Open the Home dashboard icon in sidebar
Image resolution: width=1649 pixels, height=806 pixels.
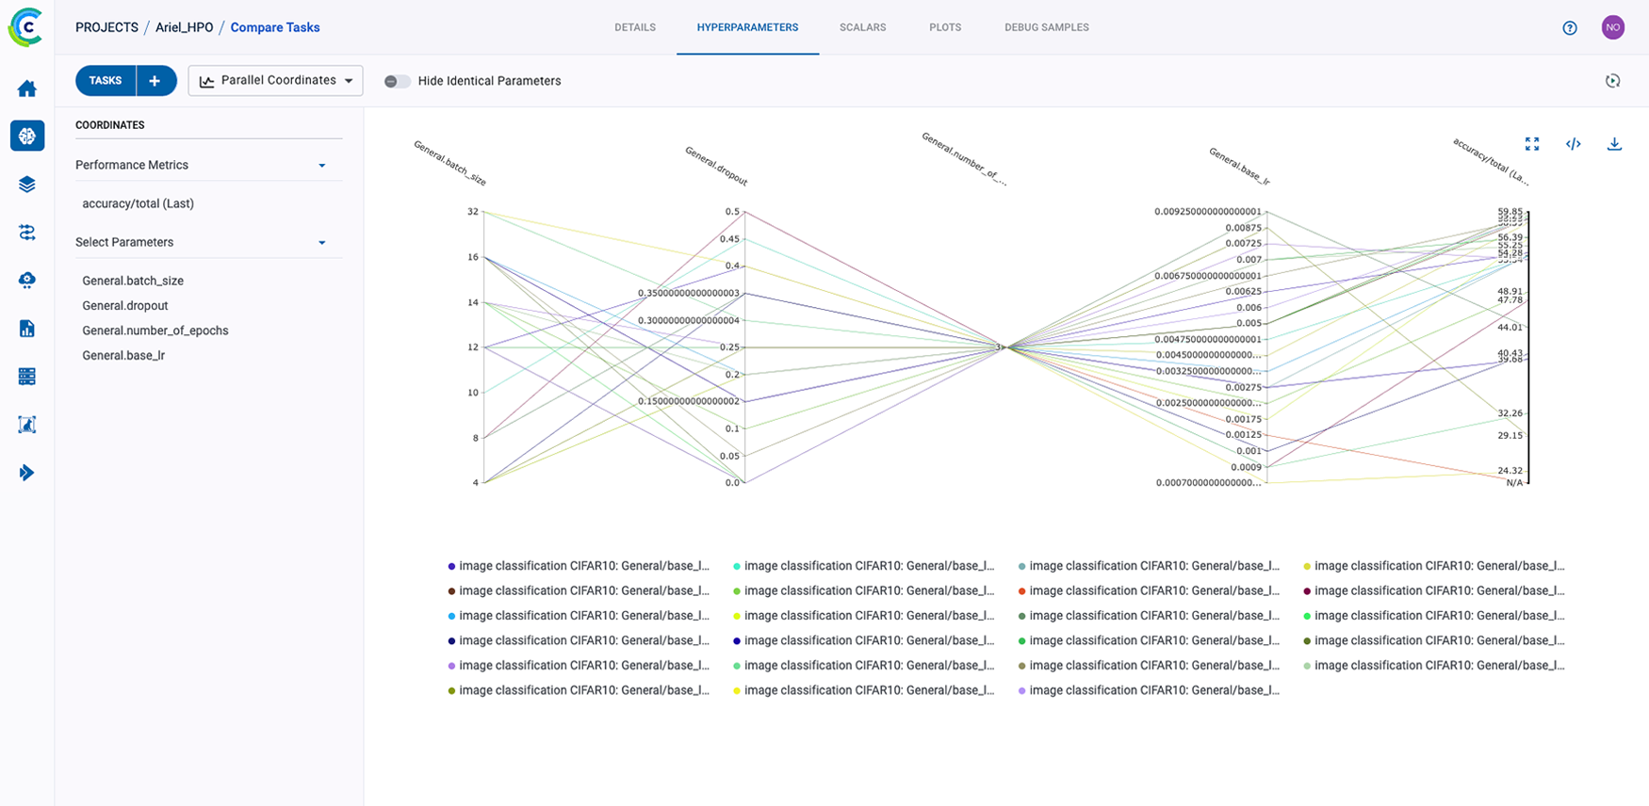point(27,89)
